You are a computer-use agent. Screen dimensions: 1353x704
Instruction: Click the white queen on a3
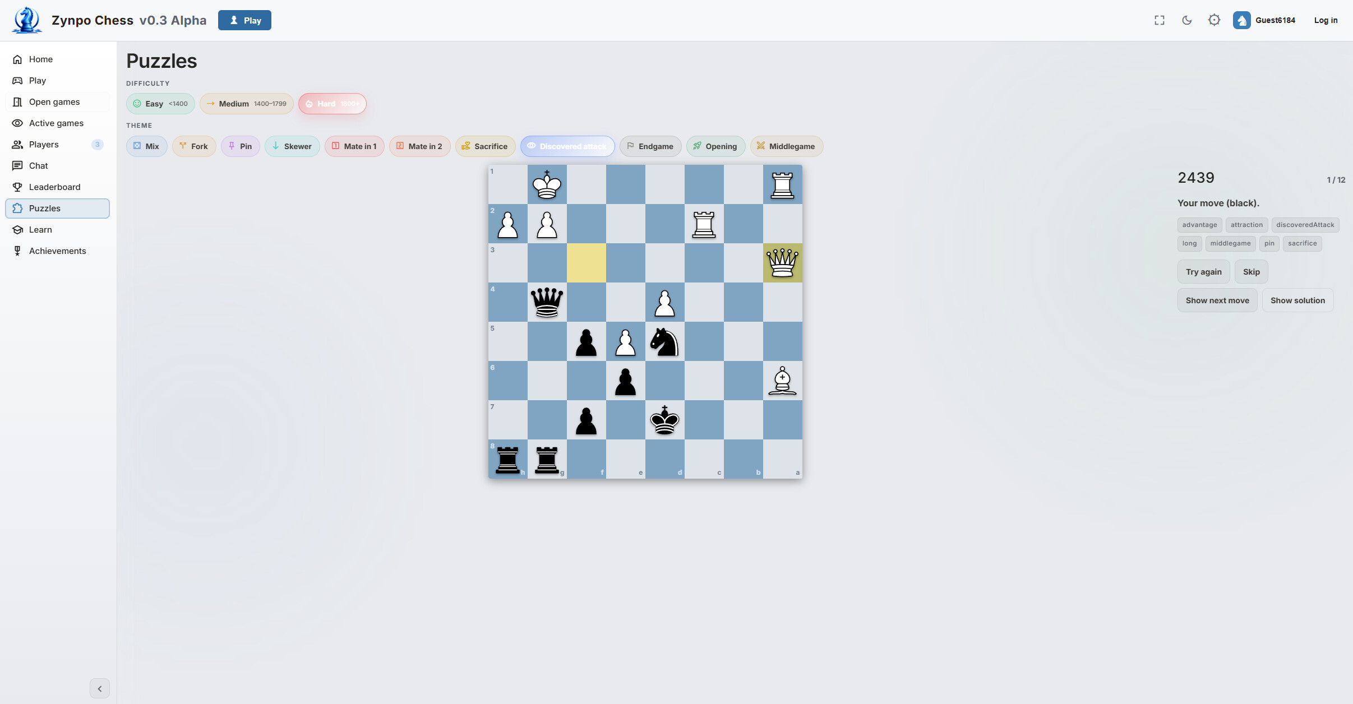tap(782, 263)
